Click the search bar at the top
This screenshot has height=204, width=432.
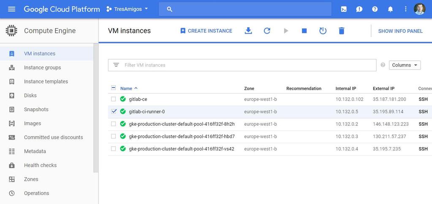[245, 9]
